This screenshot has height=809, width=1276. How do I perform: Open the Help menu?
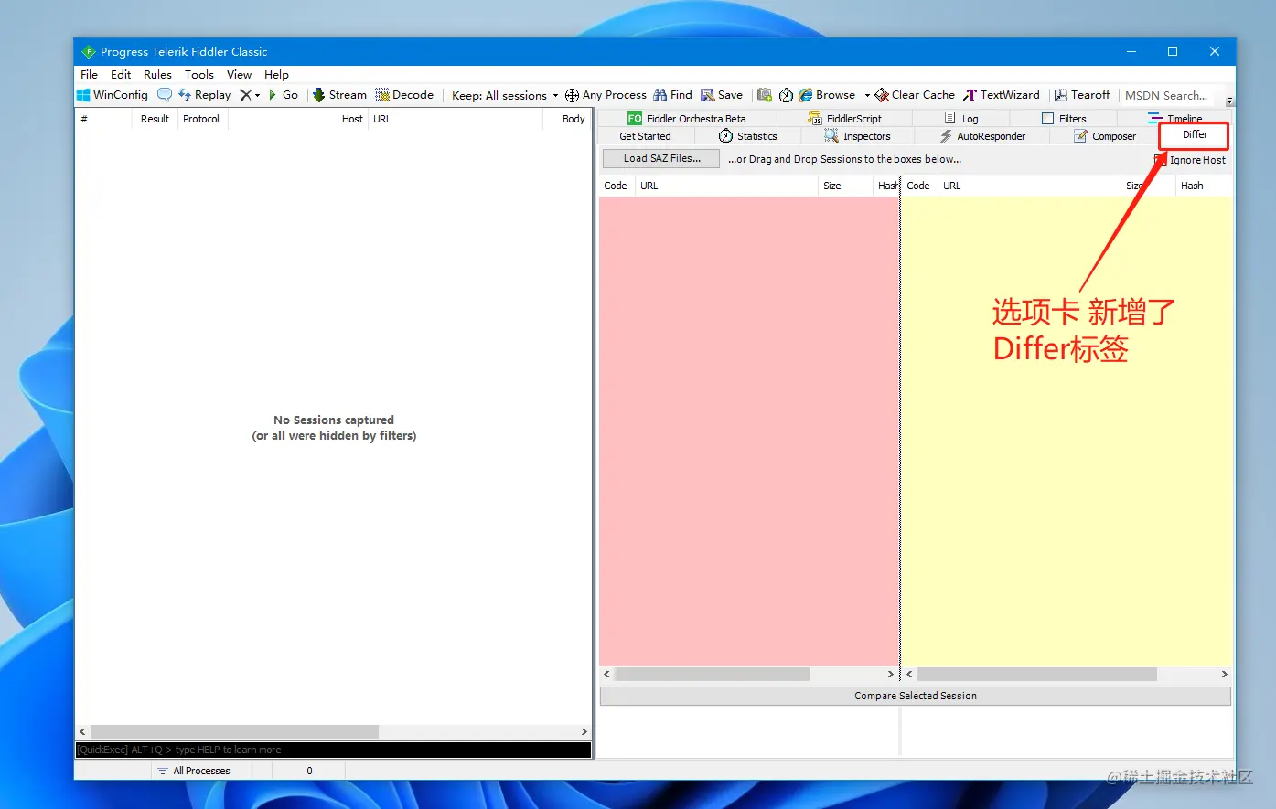[x=276, y=75]
